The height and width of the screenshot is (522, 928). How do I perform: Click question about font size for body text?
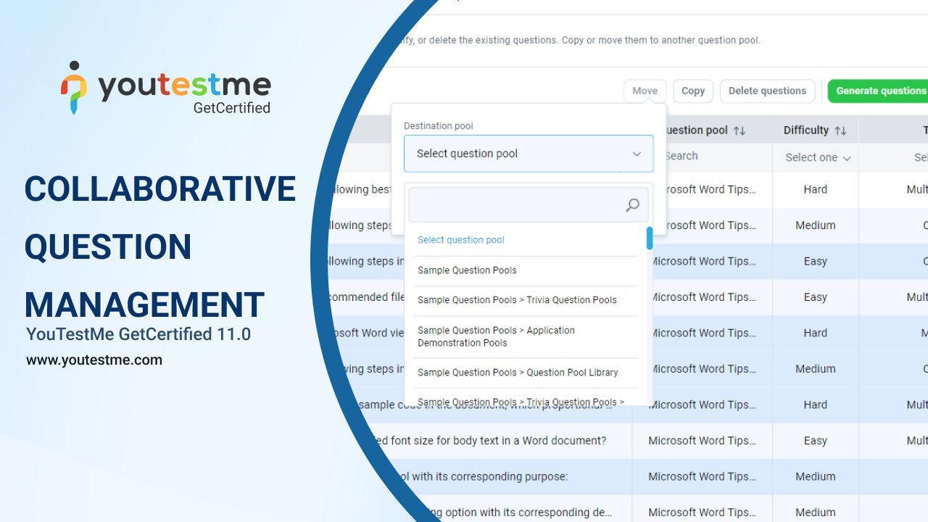tap(492, 441)
